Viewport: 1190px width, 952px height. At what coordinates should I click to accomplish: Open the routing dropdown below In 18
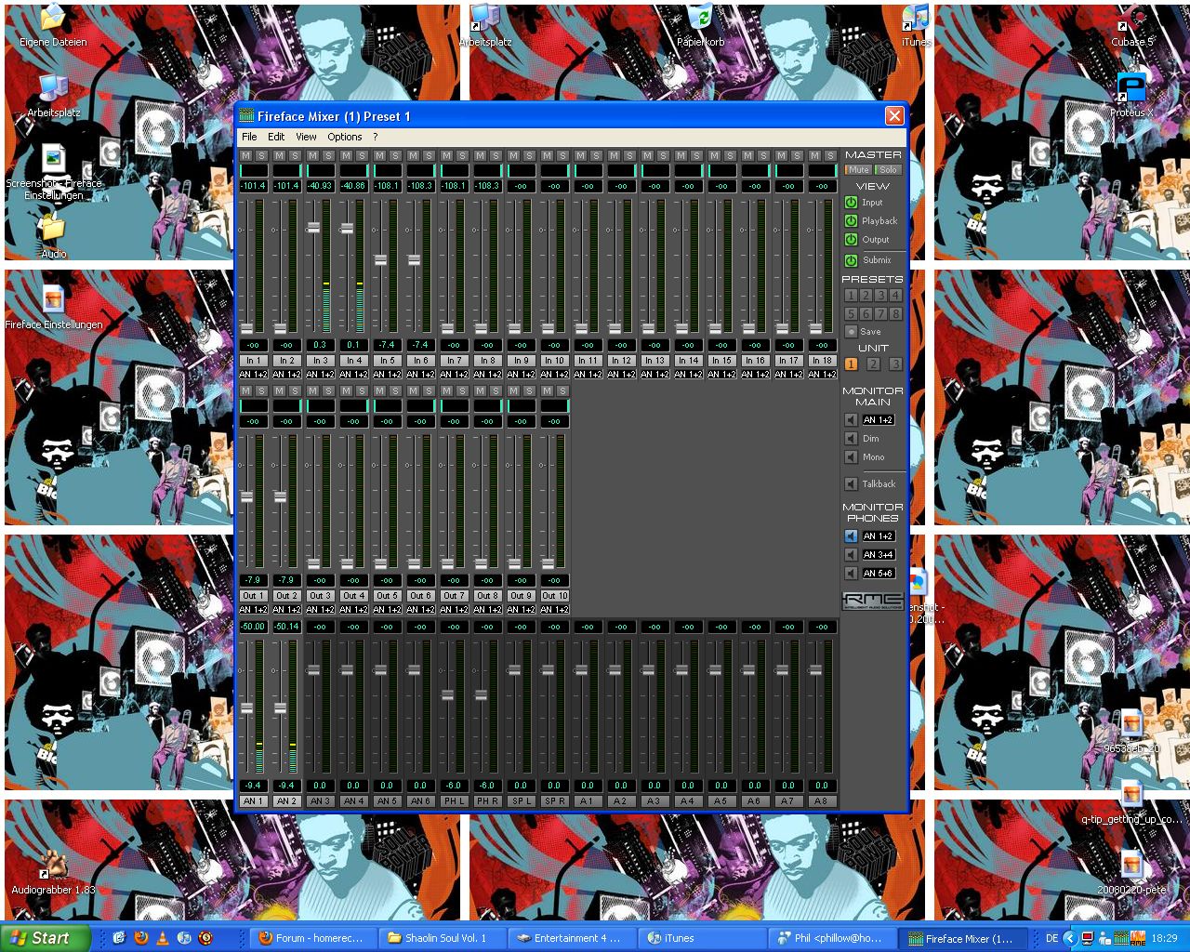click(822, 375)
